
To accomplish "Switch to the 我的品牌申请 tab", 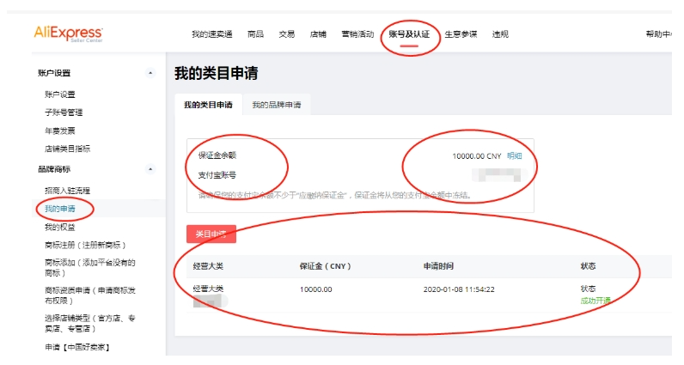I will pyautogui.click(x=276, y=105).
